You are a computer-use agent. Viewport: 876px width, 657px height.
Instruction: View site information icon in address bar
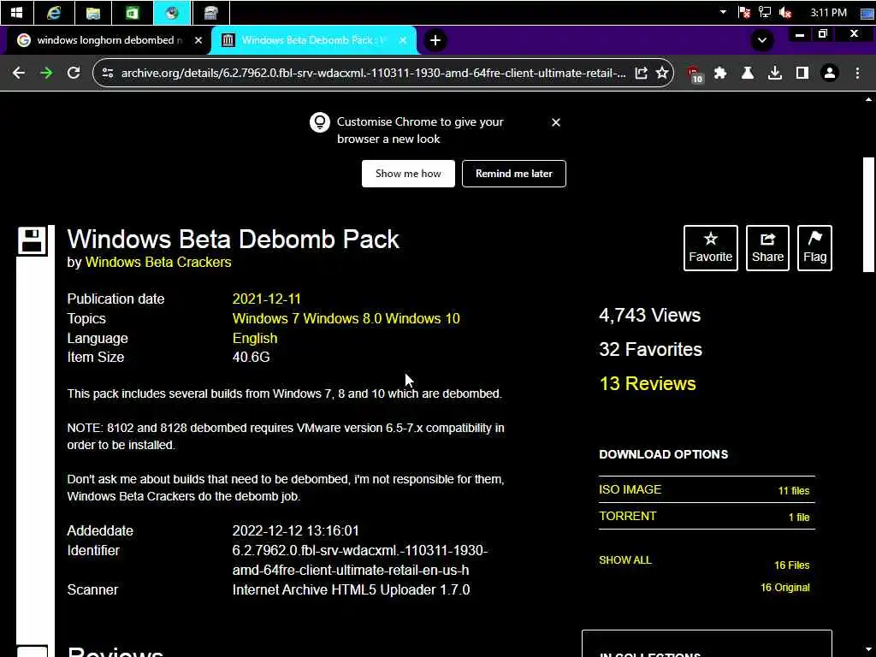[108, 74]
